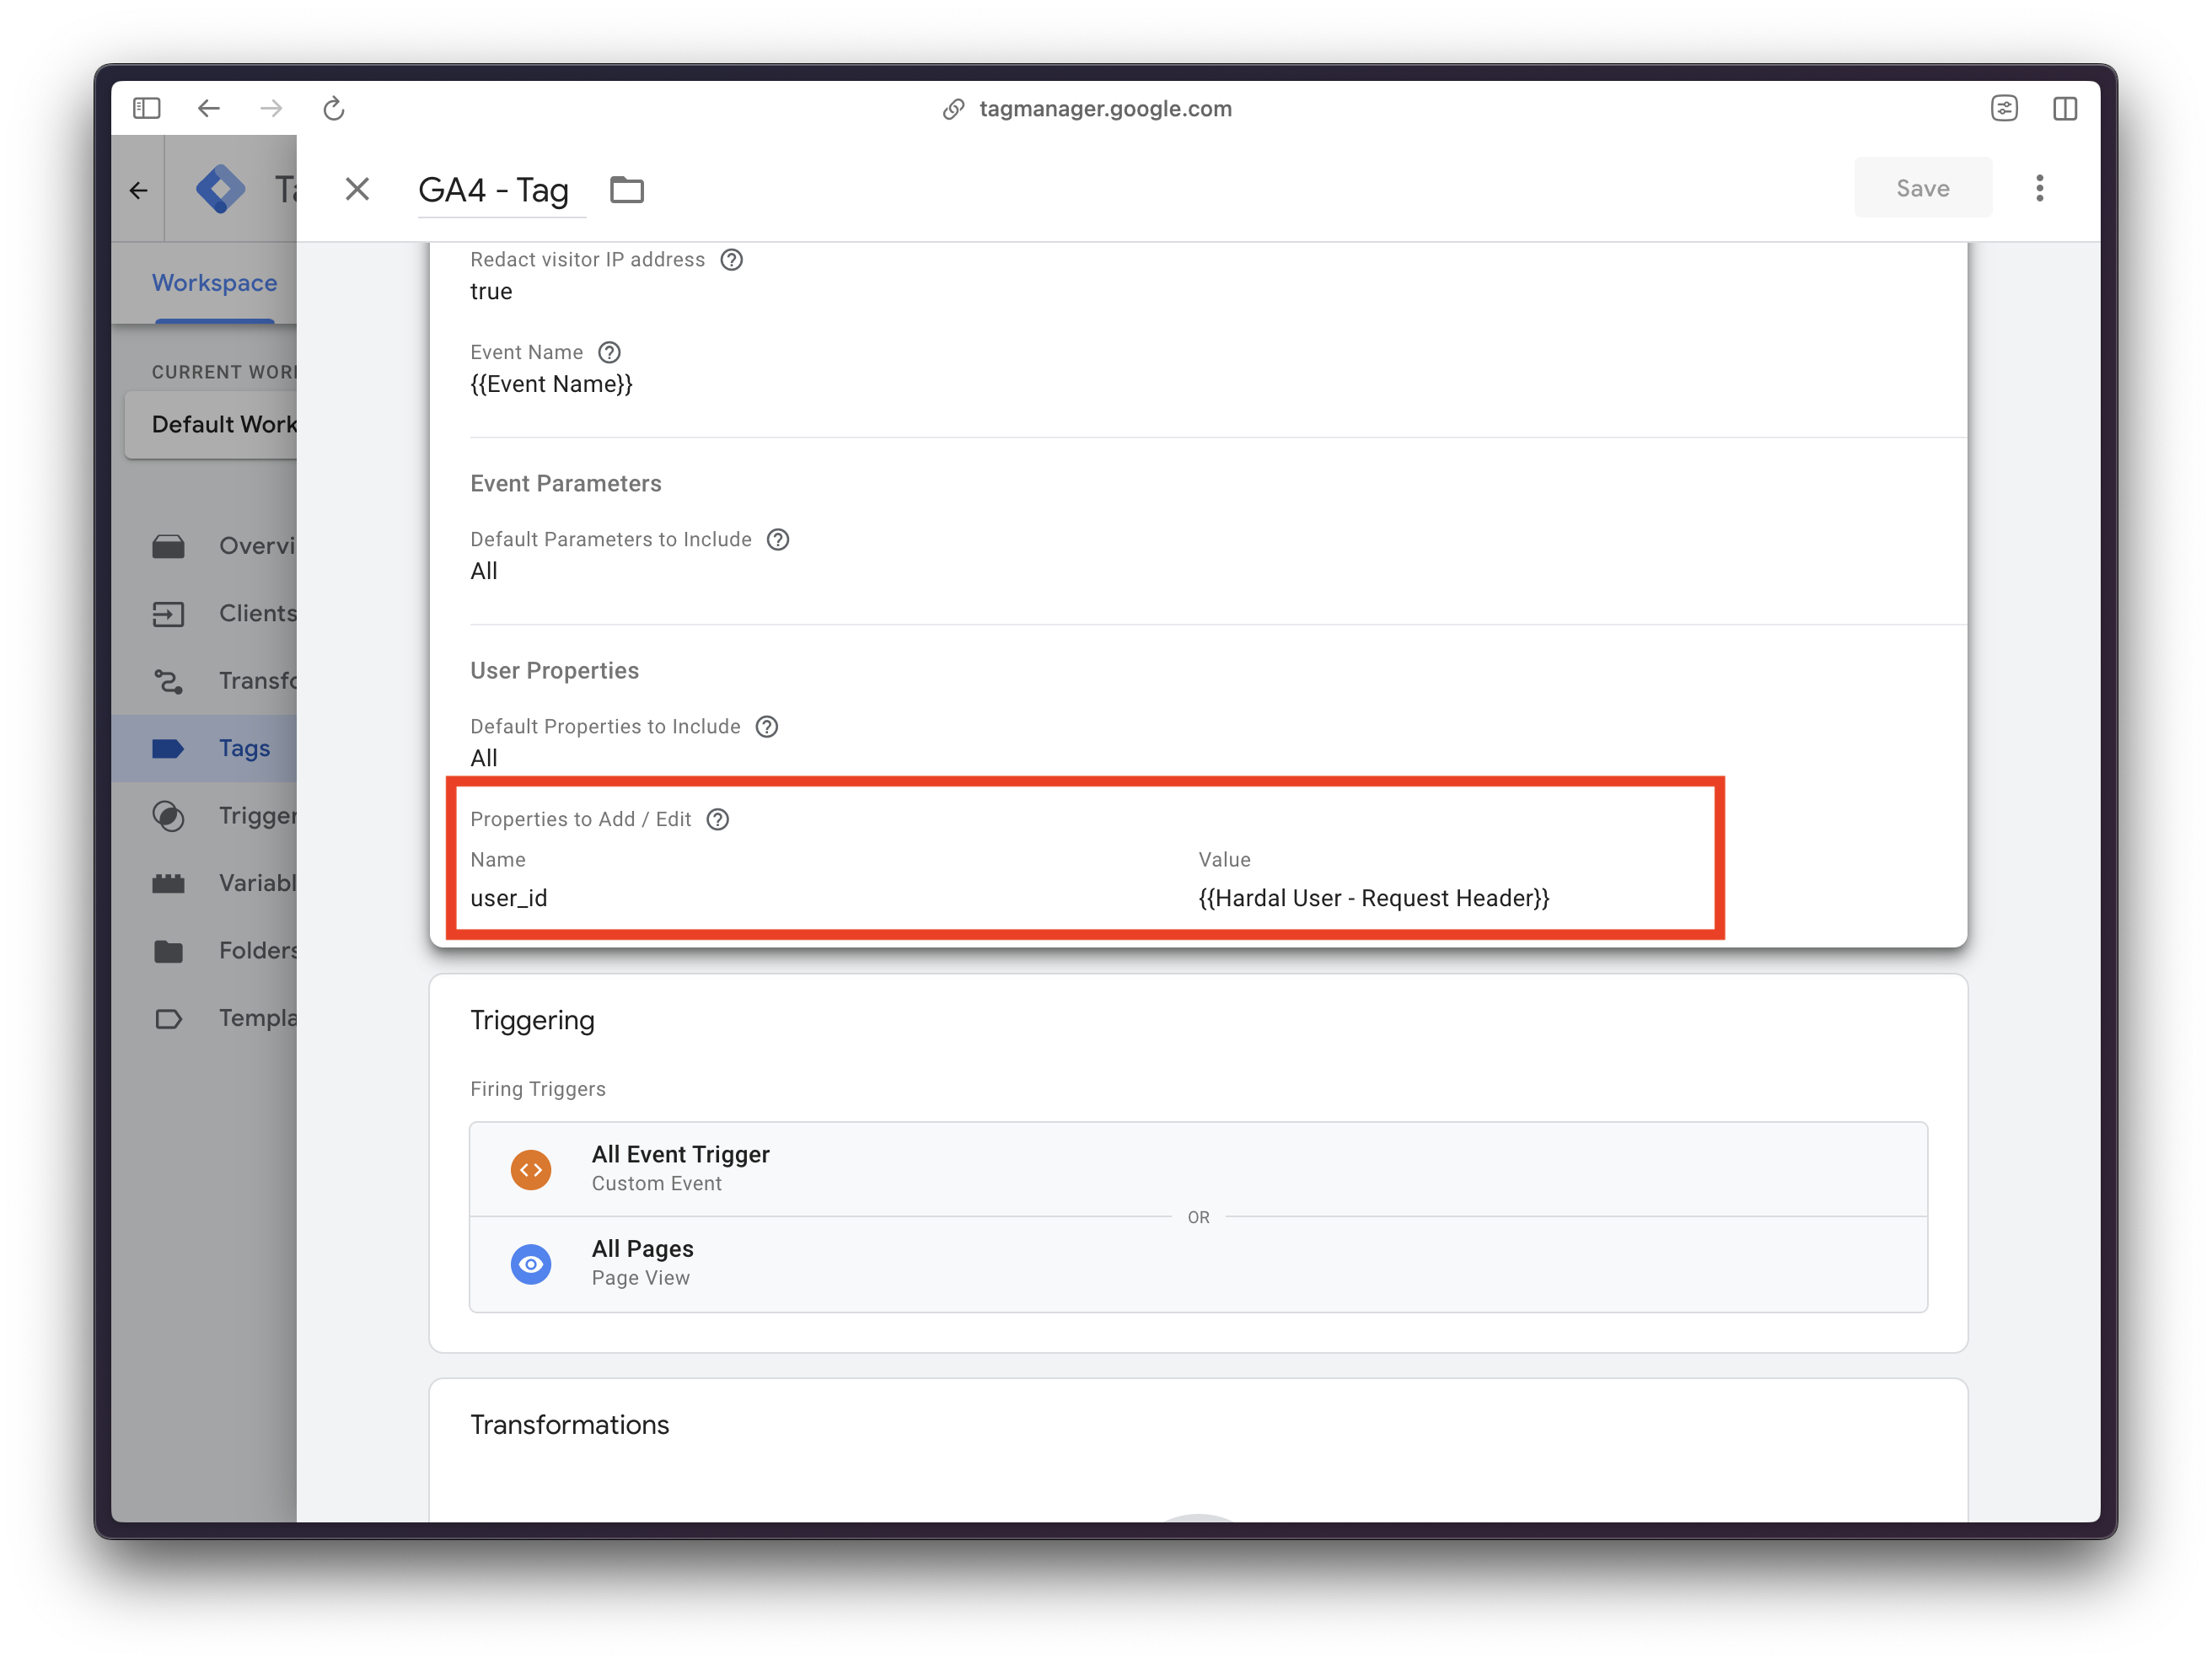Open the tagmanager.google.com address field
The image size is (2212, 1664).
(1105, 109)
